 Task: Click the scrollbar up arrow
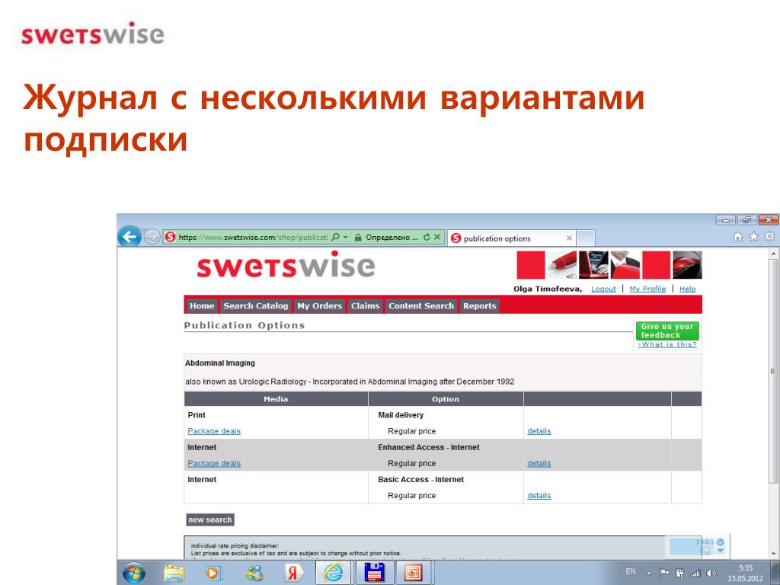[772, 253]
